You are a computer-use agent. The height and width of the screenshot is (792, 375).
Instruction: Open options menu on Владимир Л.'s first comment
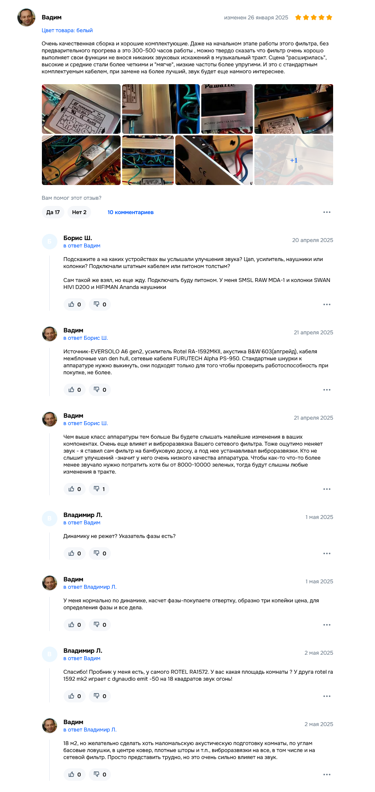tap(327, 553)
